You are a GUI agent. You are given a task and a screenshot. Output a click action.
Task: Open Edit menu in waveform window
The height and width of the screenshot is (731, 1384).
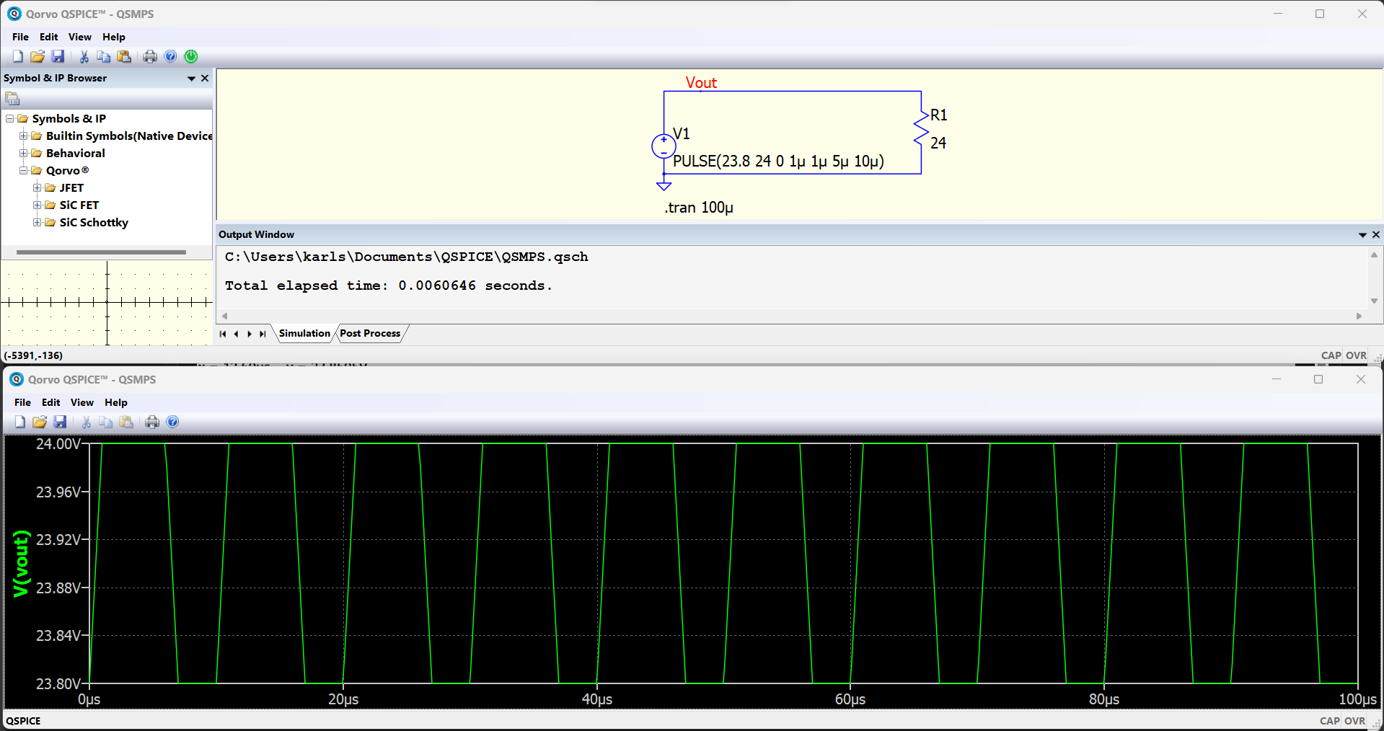(50, 402)
